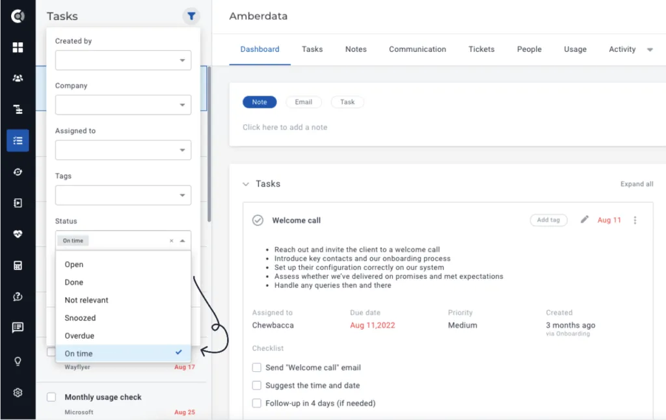Click the Add tag button

click(x=548, y=220)
